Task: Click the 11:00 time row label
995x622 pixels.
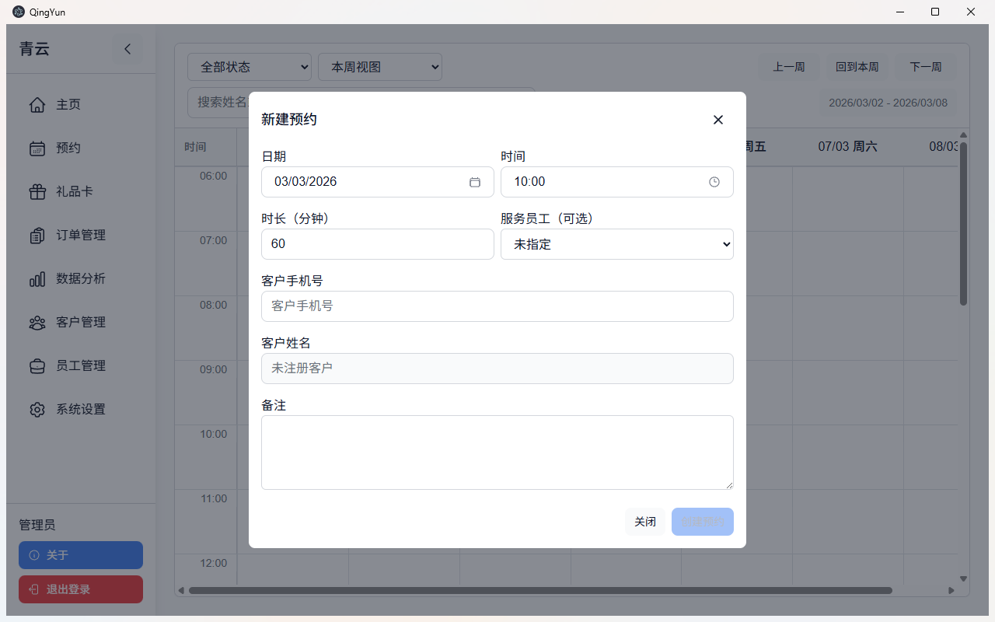Action: click(x=213, y=498)
